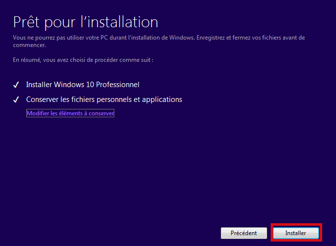336x246 pixels.
Task: Click the Installer button
Action: click(x=296, y=233)
